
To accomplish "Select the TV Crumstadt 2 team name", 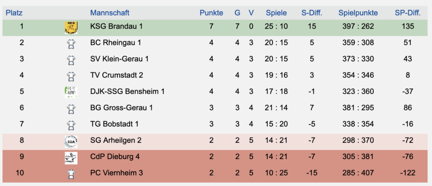I will (116, 75).
